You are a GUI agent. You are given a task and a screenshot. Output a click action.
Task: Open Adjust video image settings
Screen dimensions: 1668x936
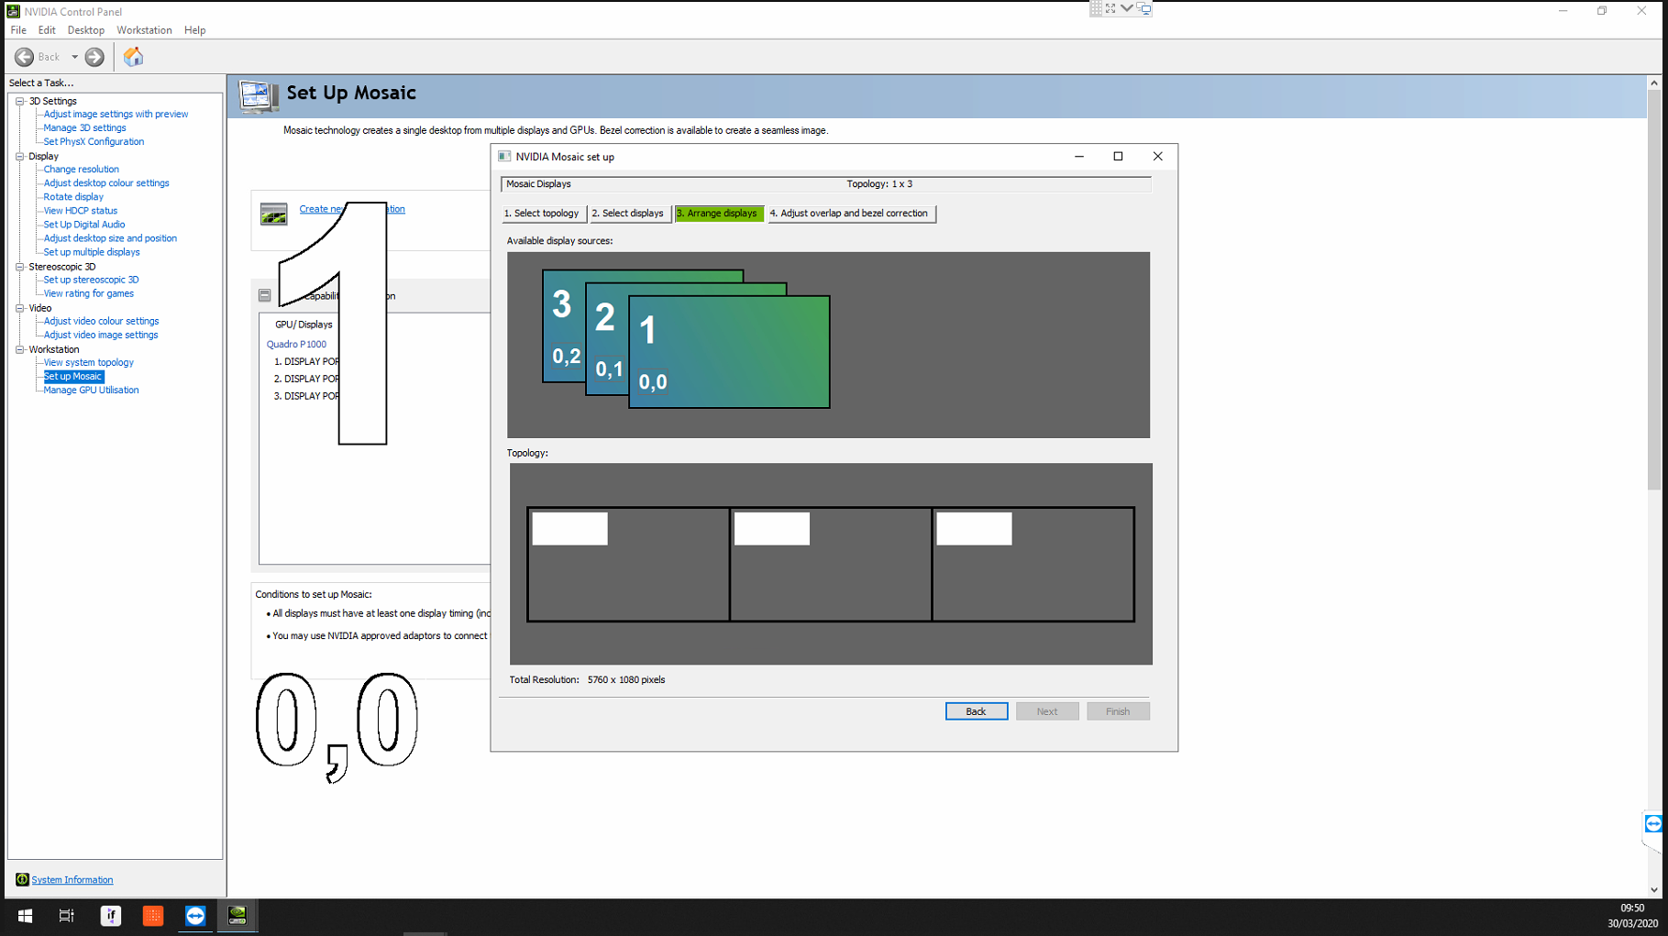tap(101, 335)
